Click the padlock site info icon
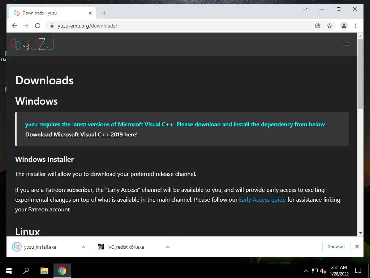This screenshot has width=370, height=278. 52,26
